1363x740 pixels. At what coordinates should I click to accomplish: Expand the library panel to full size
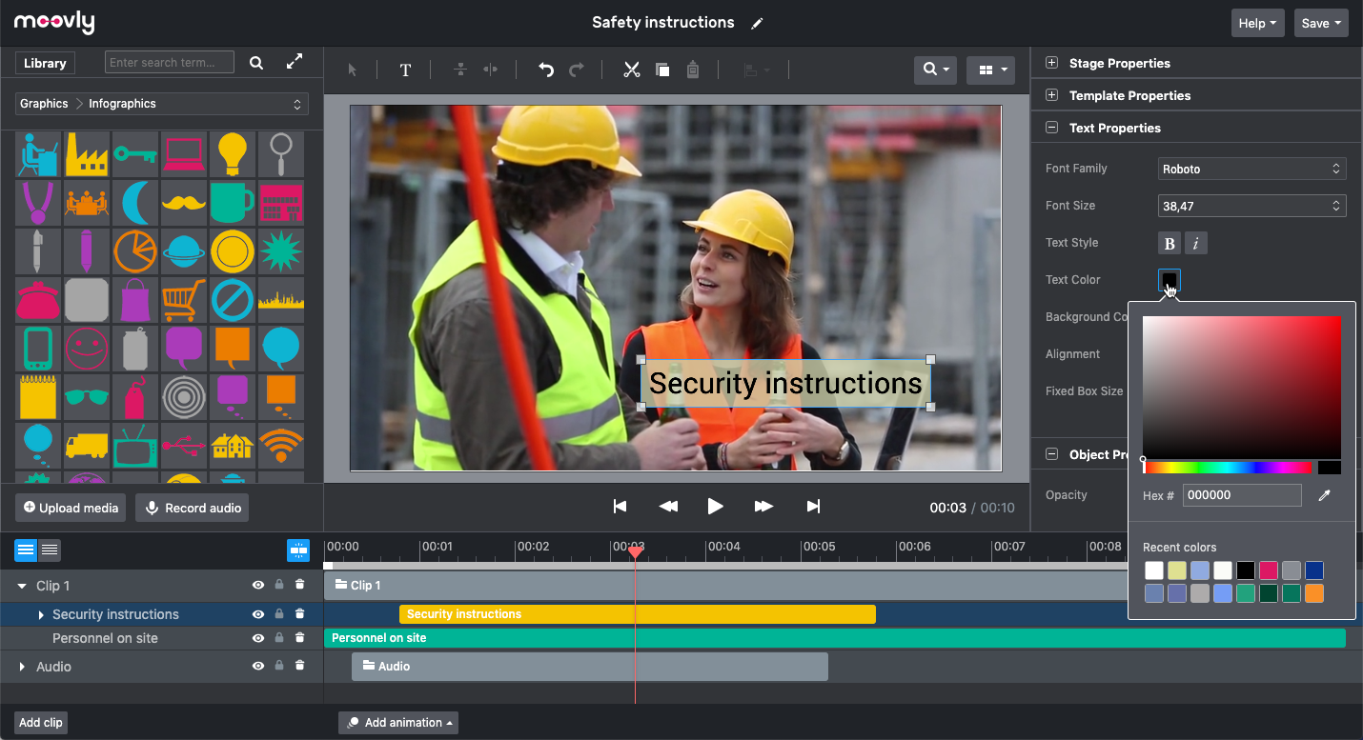pyautogui.click(x=295, y=63)
